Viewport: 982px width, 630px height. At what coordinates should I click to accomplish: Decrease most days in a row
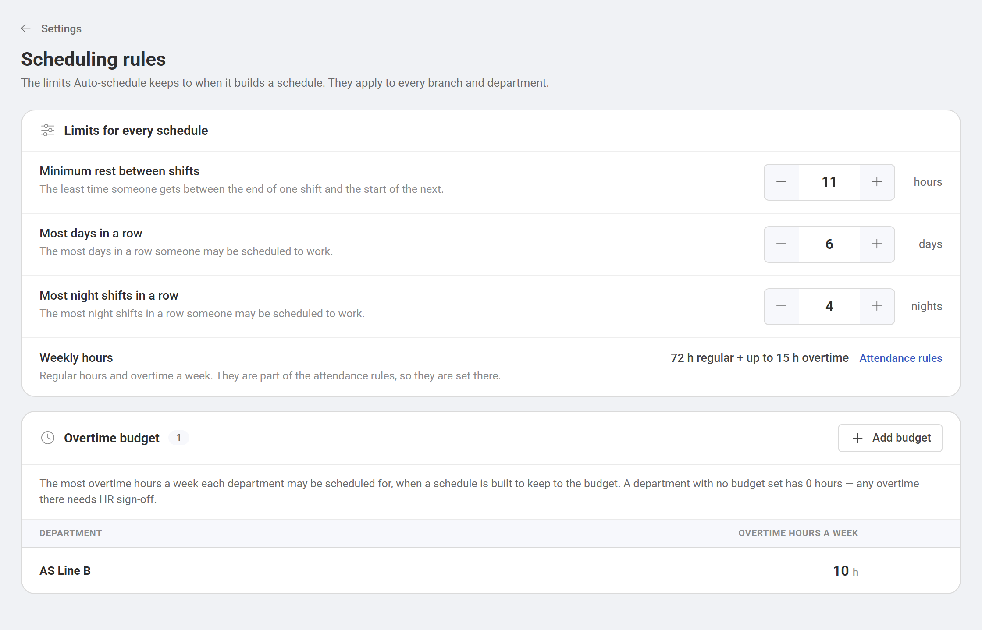point(781,244)
